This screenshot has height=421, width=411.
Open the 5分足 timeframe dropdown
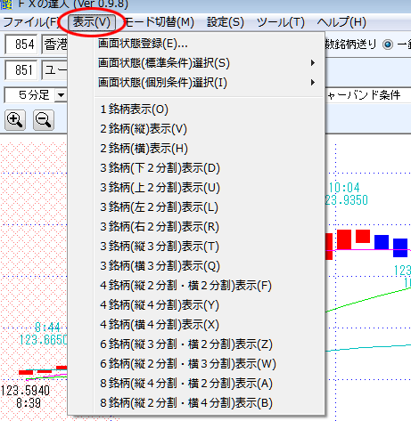[62, 95]
